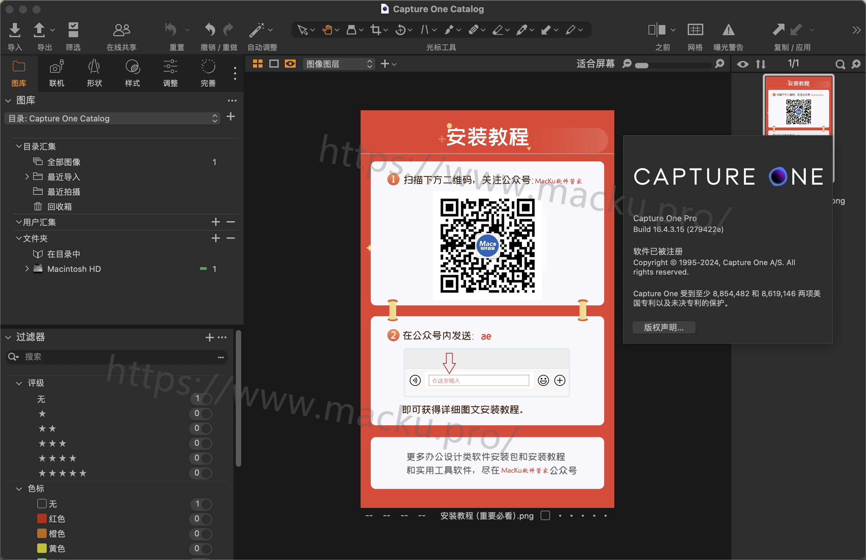The image size is (866, 560).
Task: Toggle the red (红色) color tag filter
Action: click(201, 519)
